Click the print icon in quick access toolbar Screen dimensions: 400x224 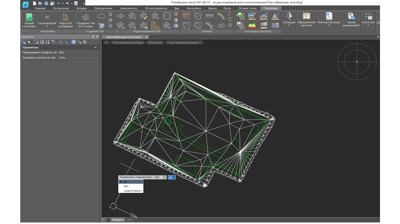point(76,3)
